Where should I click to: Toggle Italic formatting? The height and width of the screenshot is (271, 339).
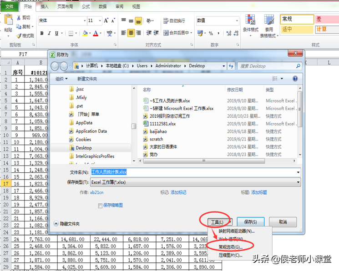[x=49, y=33]
